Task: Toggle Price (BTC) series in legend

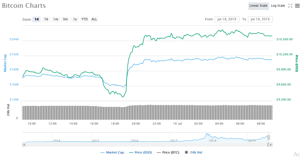Action: point(168,152)
